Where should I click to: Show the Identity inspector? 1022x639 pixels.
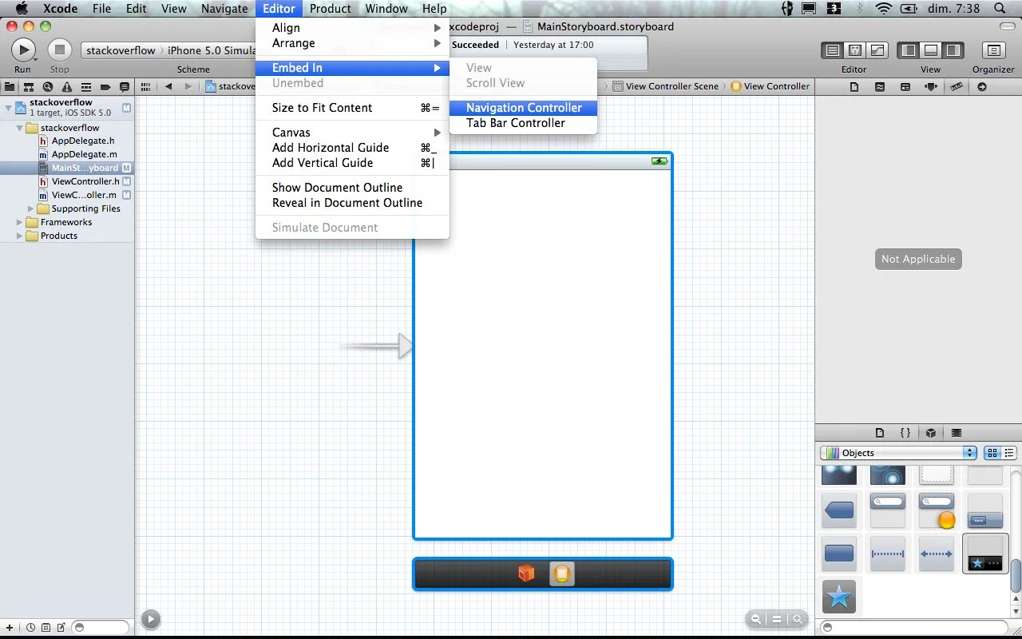905,86
